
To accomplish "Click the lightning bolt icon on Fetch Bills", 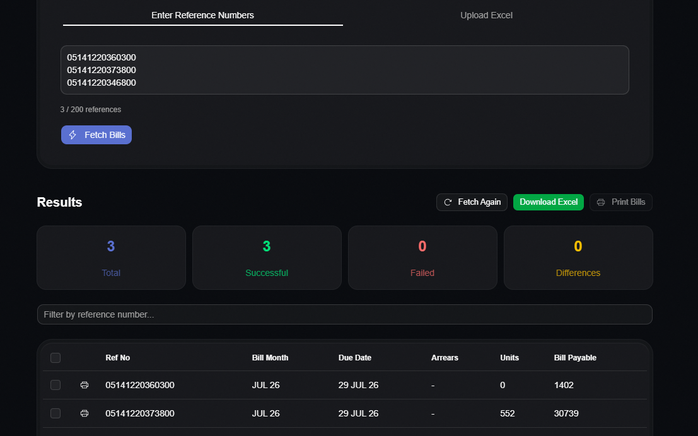I will click(73, 135).
